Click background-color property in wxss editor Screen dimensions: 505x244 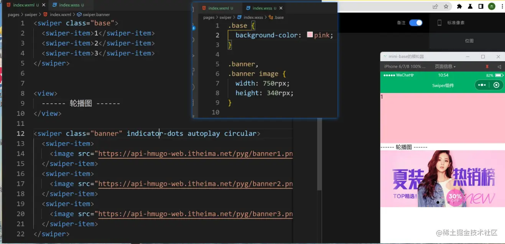click(x=266, y=35)
